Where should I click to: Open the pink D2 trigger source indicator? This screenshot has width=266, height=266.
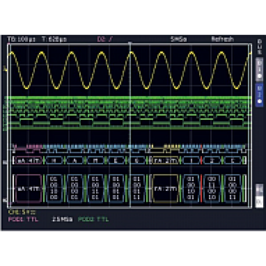point(105,39)
